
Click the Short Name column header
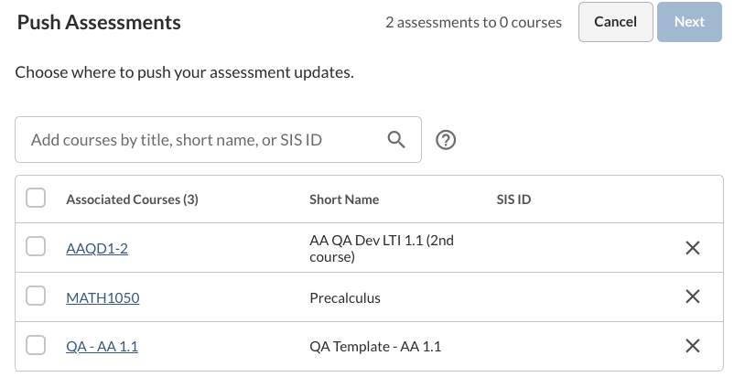(x=344, y=199)
